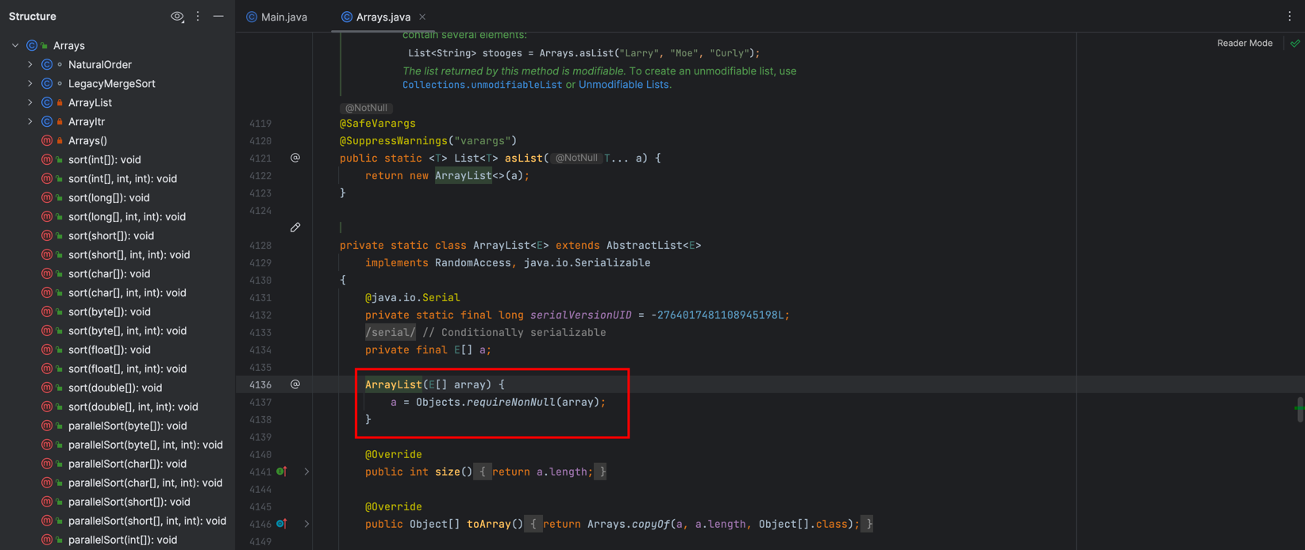The height and width of the screenshot is (550, 1305).
Task: Click the pencil icon in the editor gutter
Action: (295, 227)
